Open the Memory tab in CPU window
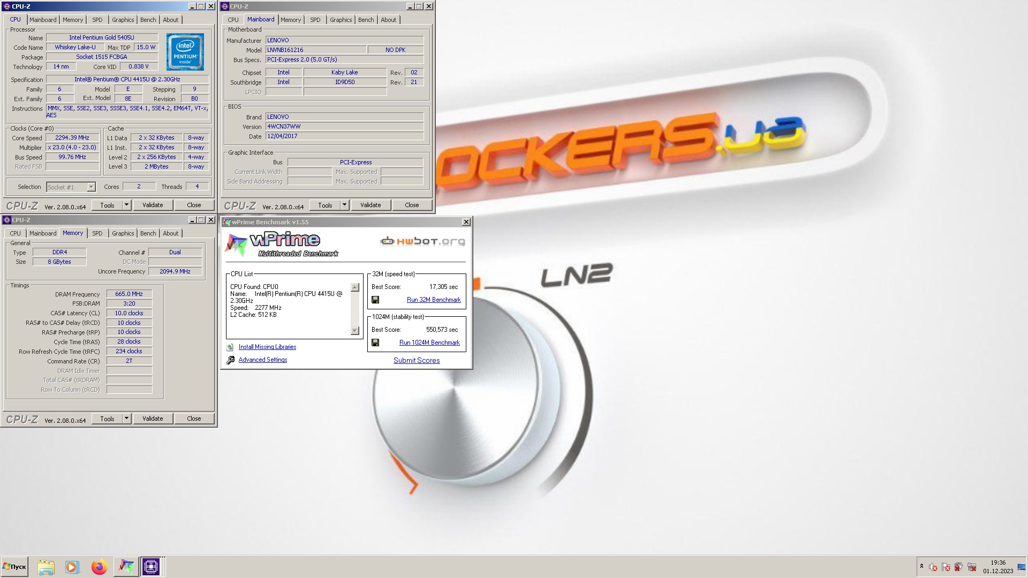This screenshot has height=578, width=1028. [73, 20]
